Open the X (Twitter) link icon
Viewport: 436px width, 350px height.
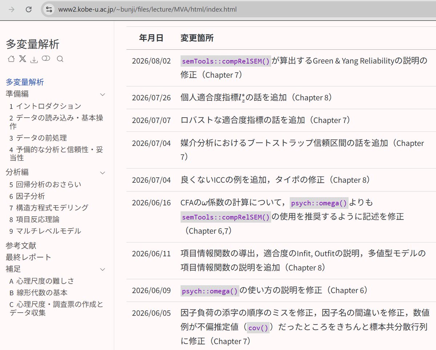tap(23, 59)
